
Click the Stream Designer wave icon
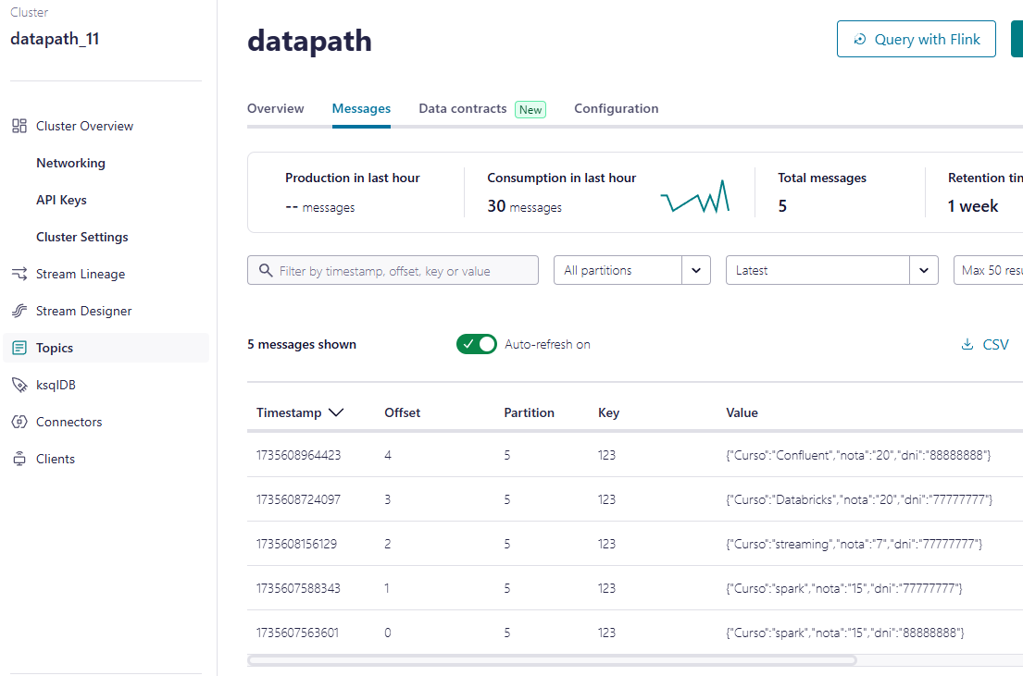pyautogui.click(x=19, y=311)
